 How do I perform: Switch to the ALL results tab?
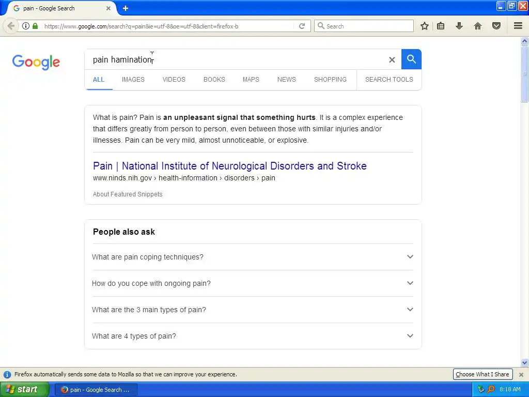[99, 80]
